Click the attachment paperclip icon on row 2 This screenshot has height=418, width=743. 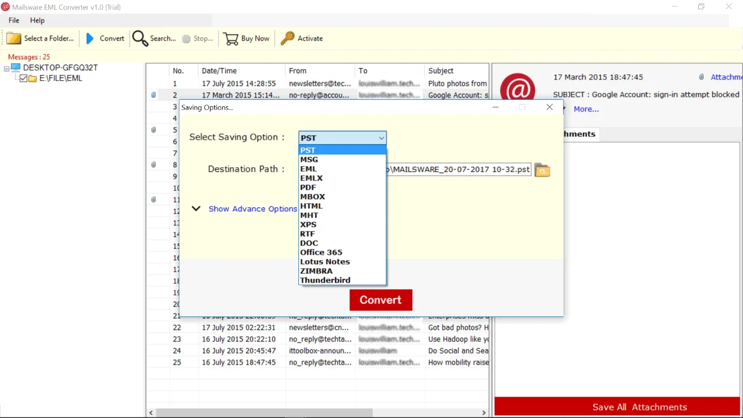coord(154,95)
